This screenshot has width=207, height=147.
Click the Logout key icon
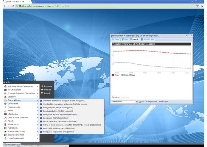point(42,93)
